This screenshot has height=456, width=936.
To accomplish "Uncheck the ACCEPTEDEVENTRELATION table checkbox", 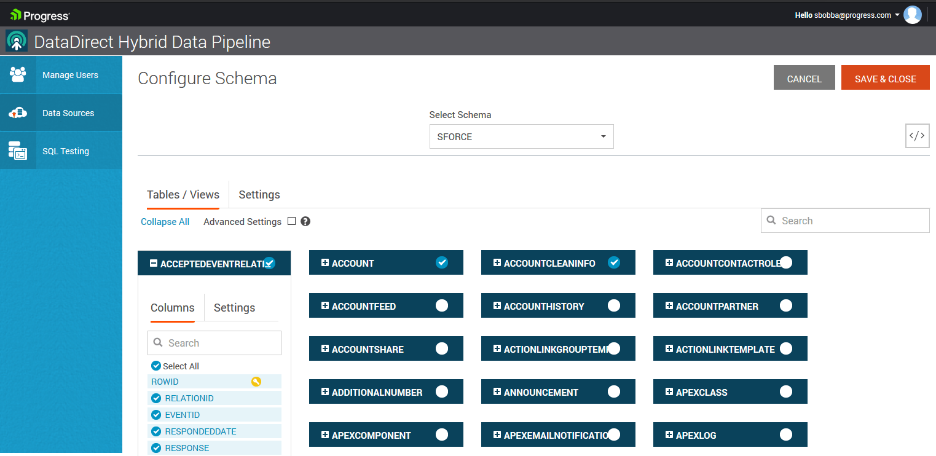I will coord(269,262).
